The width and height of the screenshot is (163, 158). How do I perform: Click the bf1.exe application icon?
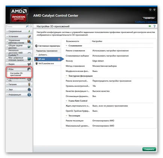coord(37,59)
